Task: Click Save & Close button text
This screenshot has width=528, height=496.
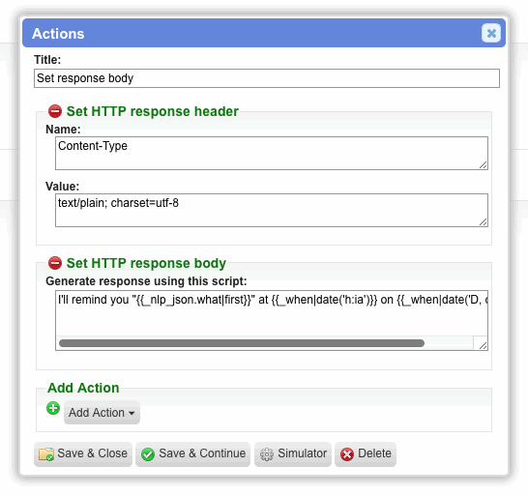Action: tap(92, 453)
